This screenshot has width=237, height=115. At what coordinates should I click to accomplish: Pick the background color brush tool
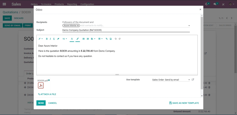point(77,39)
